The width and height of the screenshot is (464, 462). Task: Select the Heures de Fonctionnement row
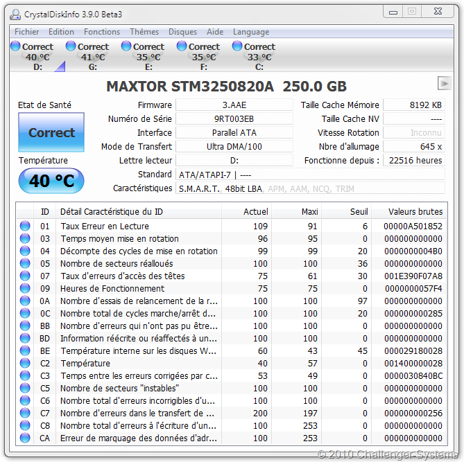click(232, 288)
